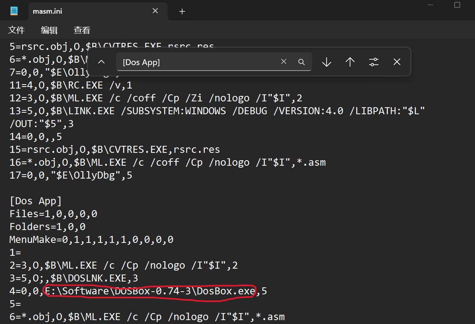Close the masm.ini tab
This screenshot has width=475, height=324.
click(x=155, y=11)
